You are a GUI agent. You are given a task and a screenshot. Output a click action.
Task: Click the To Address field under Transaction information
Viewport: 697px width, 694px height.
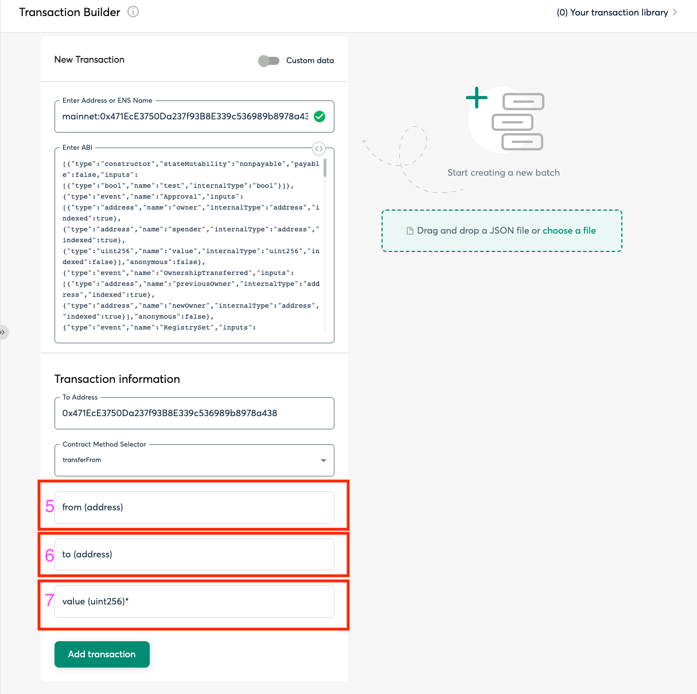tap(194, 413)
